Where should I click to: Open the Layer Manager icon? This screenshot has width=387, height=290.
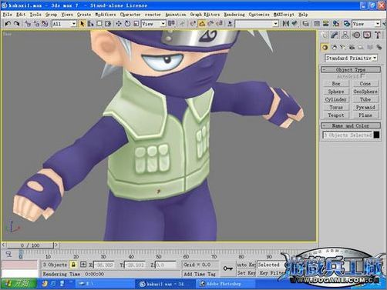[x=306, y=24]
